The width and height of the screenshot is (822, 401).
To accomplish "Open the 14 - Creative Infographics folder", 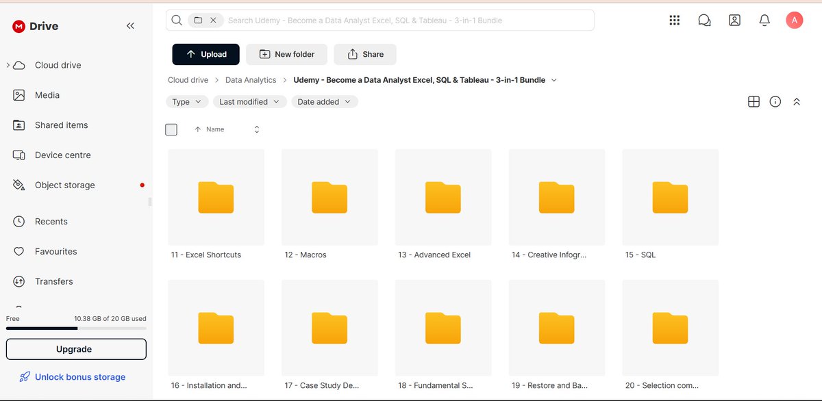I will coord(557,205).
